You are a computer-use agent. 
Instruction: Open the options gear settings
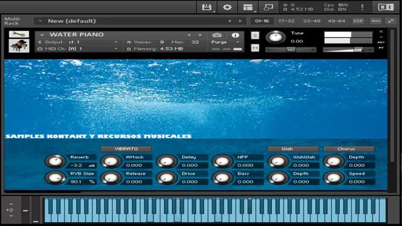[x=227, y=7]
